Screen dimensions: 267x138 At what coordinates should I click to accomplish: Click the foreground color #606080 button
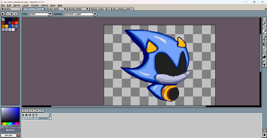tap(10, 130)
